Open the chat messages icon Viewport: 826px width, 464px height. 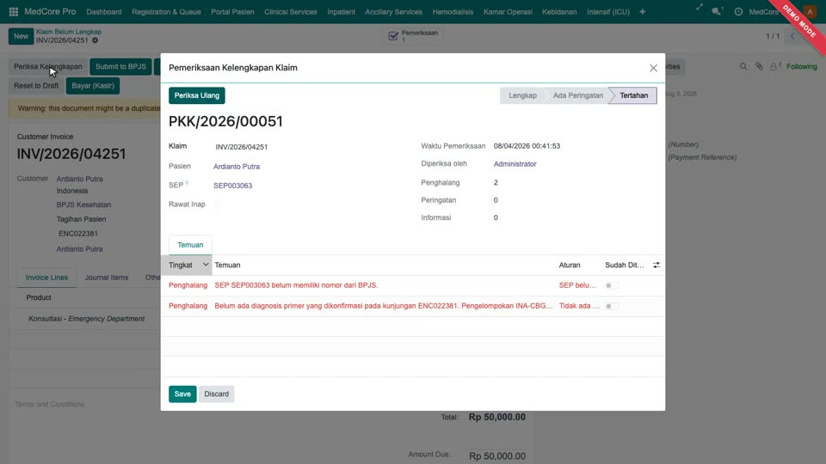pos(717,11)
